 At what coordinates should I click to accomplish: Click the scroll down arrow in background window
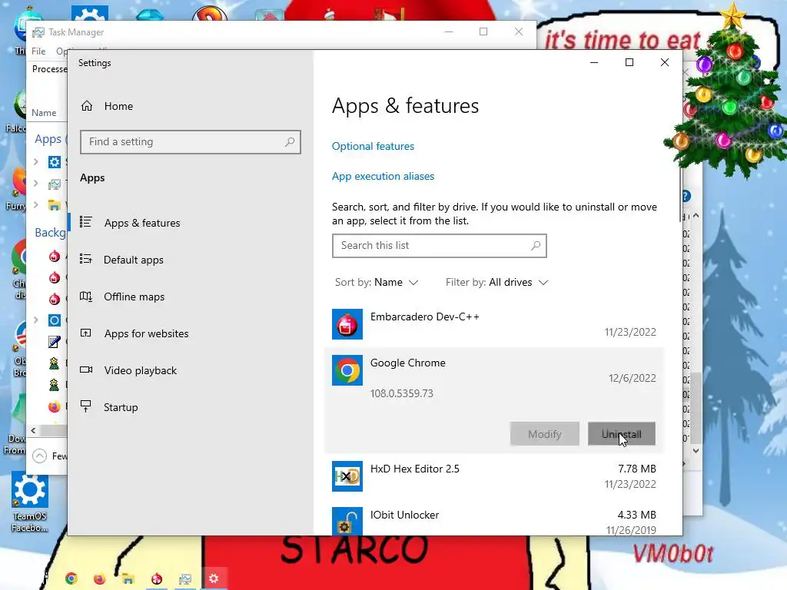pyautogui.click(x=696, y=451)
